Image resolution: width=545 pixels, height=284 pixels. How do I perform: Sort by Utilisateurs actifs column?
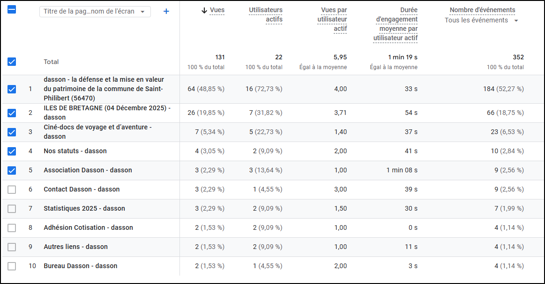(266, 14)
